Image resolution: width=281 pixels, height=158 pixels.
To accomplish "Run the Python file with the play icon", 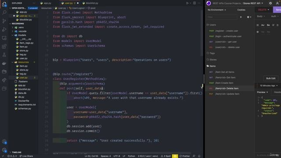I will pos(187,3).
